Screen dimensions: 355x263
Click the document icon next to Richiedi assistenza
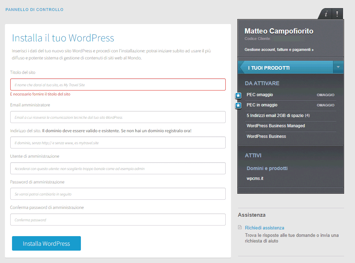point(240,227)
